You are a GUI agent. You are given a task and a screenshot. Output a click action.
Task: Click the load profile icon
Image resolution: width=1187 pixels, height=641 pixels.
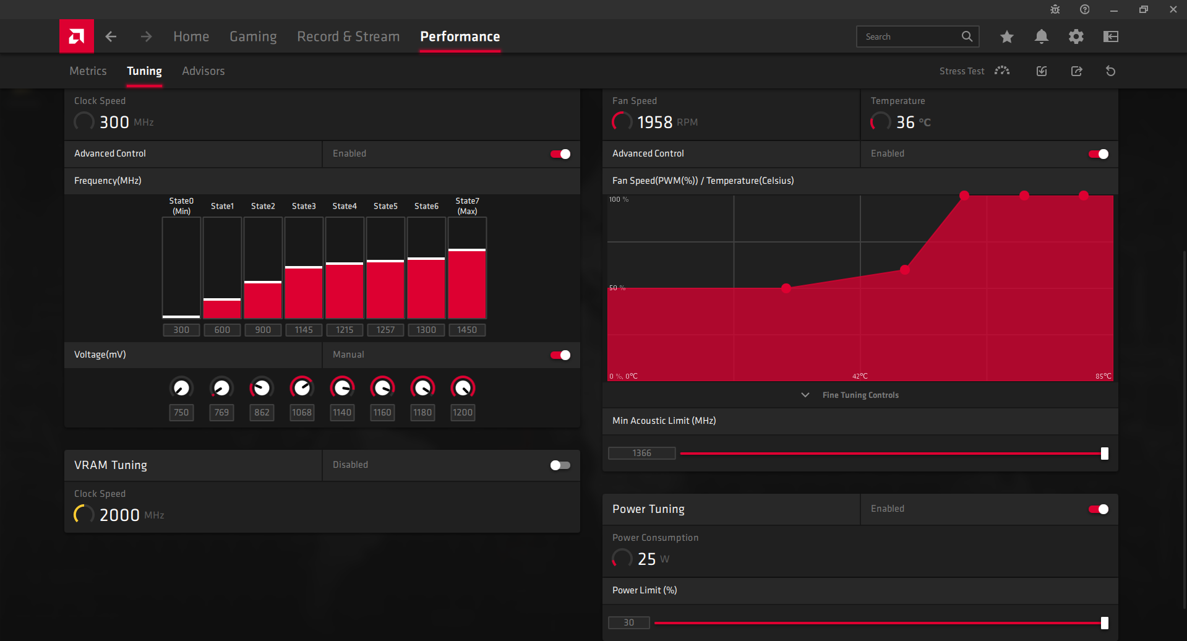[1042, 71]
